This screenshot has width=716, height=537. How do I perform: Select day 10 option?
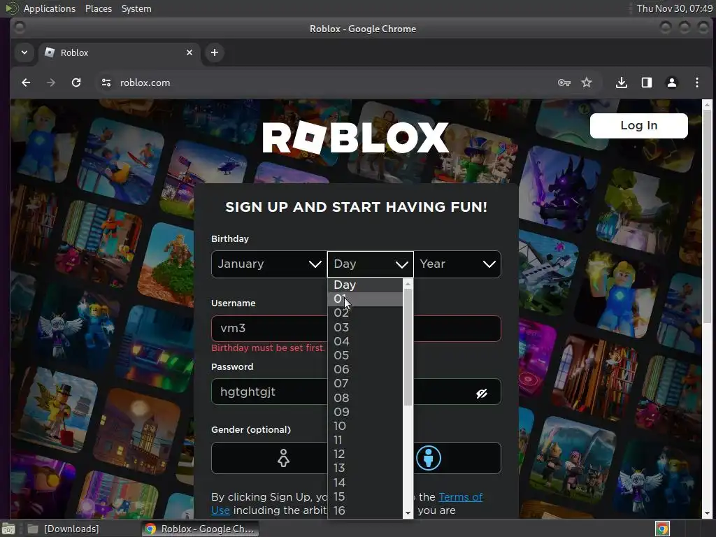365,426
